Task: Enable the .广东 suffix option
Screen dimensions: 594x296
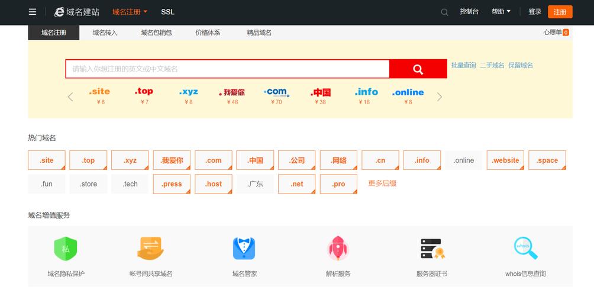Action: 255,184
